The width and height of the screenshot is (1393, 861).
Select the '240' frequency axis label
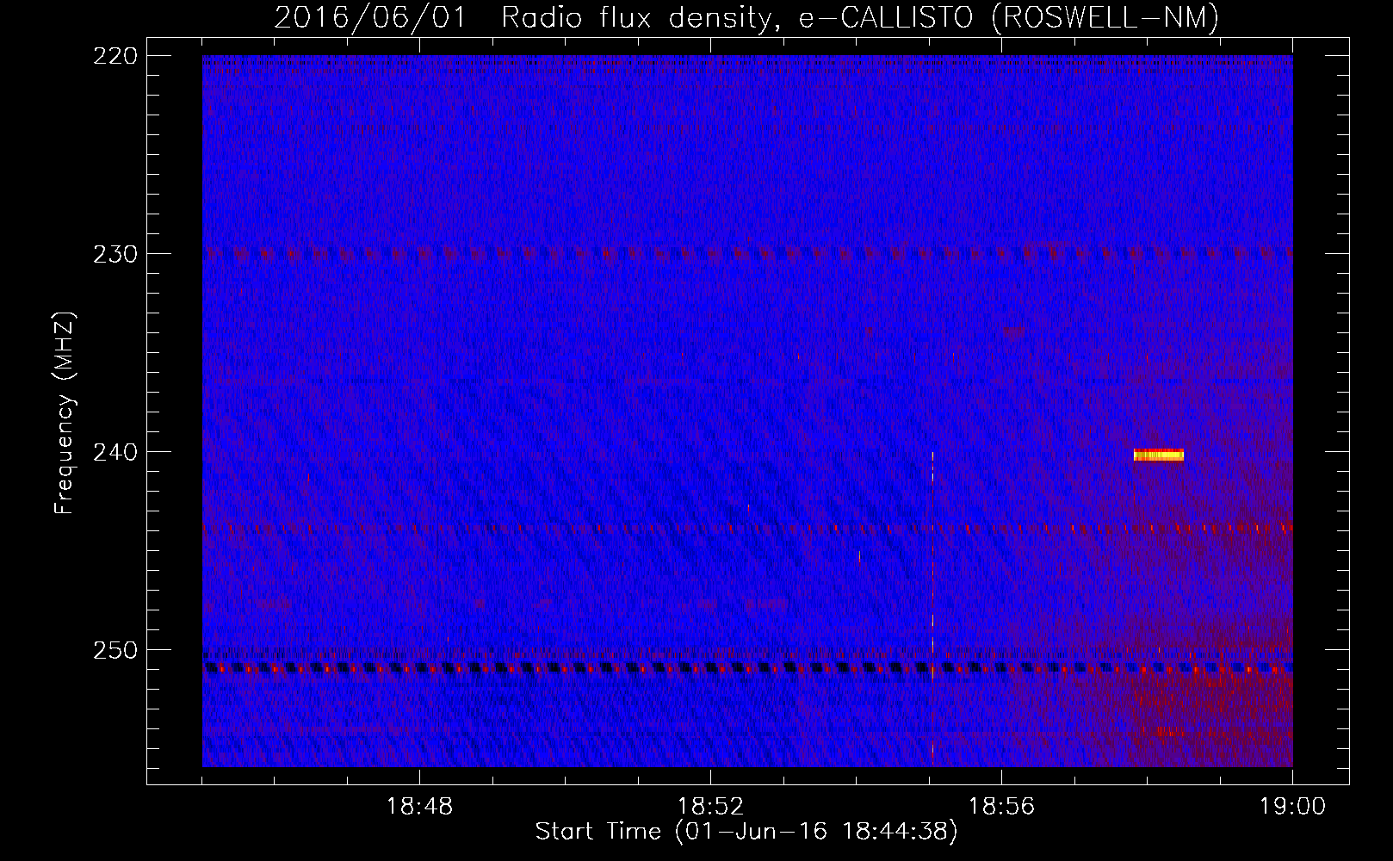point(115,452)
